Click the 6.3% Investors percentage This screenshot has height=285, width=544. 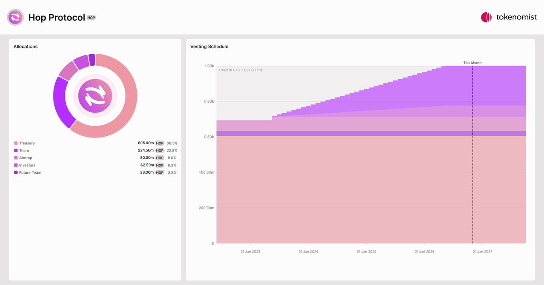click(173, 165)
